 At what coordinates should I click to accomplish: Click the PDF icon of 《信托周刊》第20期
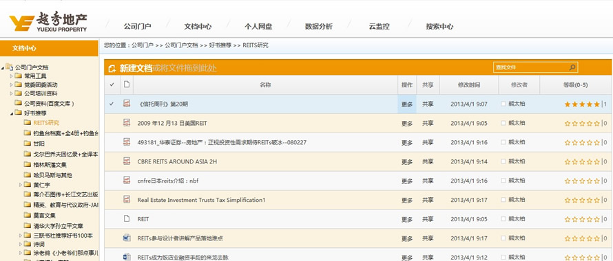pyautogui.click(x=127, y=104)
